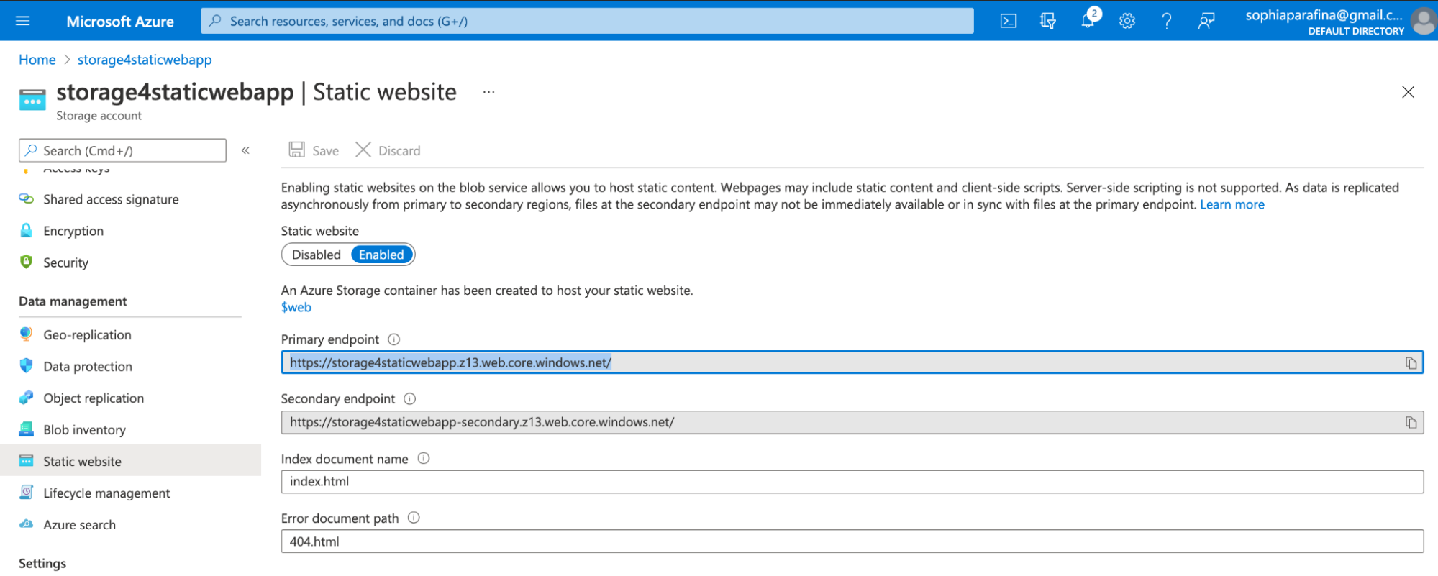Click the storage account icon beside the title
This screenshot has height=576, width=1438.
(x=32, y=100)
